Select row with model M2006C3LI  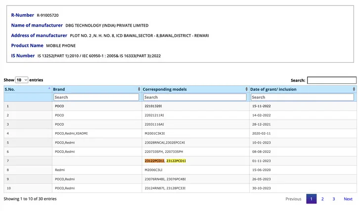click(x=180, y=170)
